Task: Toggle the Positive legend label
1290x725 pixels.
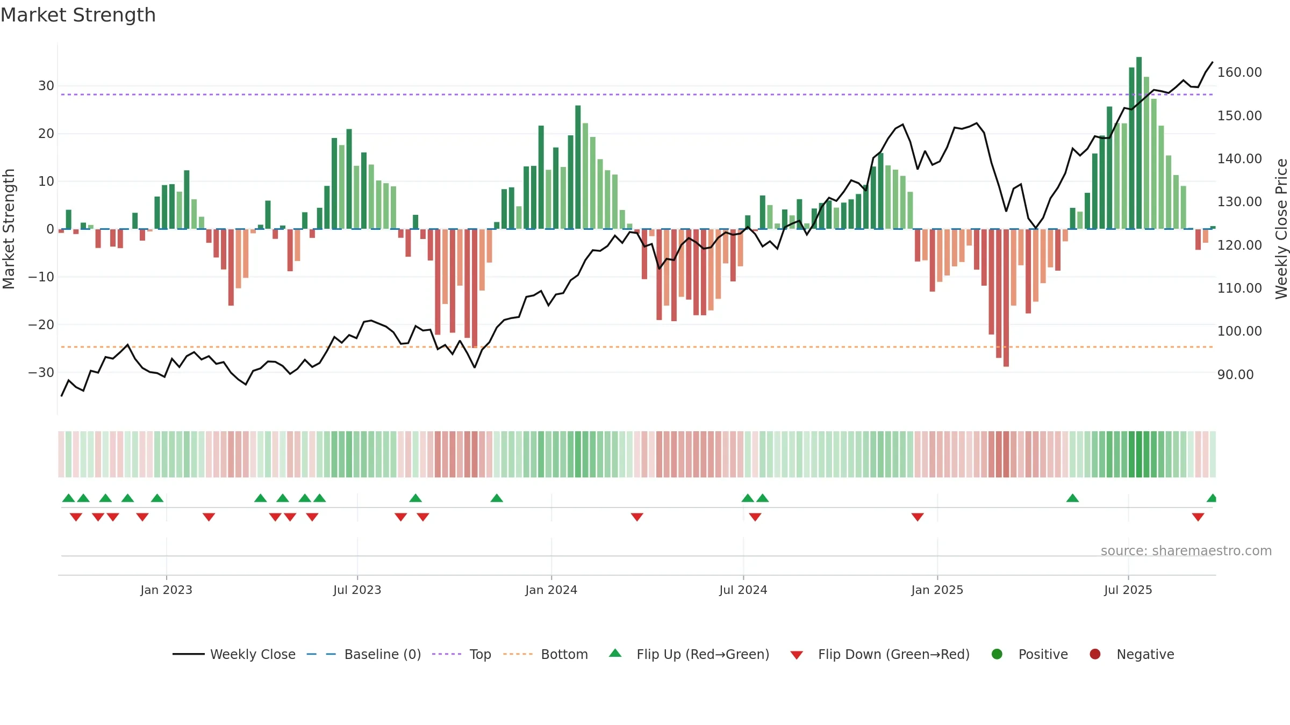Action: [x=1043, y=654]
